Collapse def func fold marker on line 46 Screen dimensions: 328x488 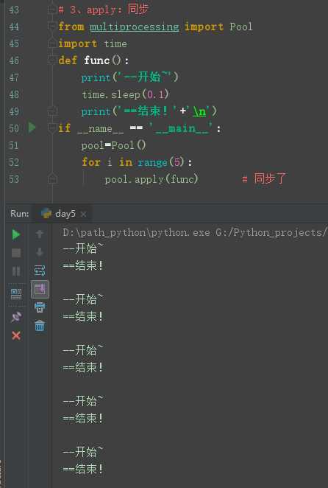(x=52, y=60)
